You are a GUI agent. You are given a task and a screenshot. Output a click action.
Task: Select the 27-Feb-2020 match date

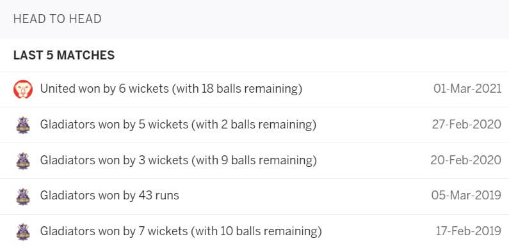pos(467,125)
